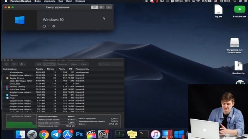Select the Finder process row
The height and width of the screenshot is (139, 248).
pyautogui.click(x=63, y=98)
